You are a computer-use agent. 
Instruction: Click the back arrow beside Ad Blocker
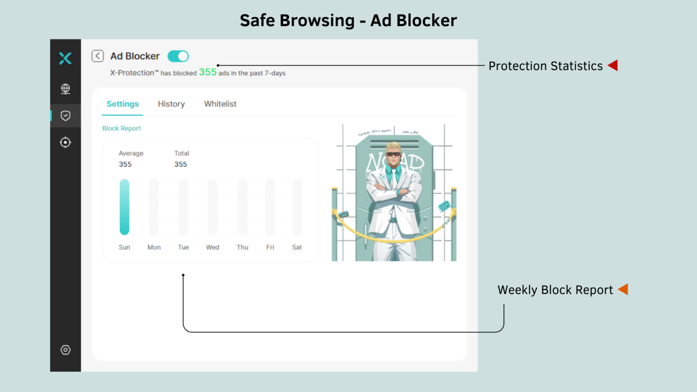[x=98, y=56]
